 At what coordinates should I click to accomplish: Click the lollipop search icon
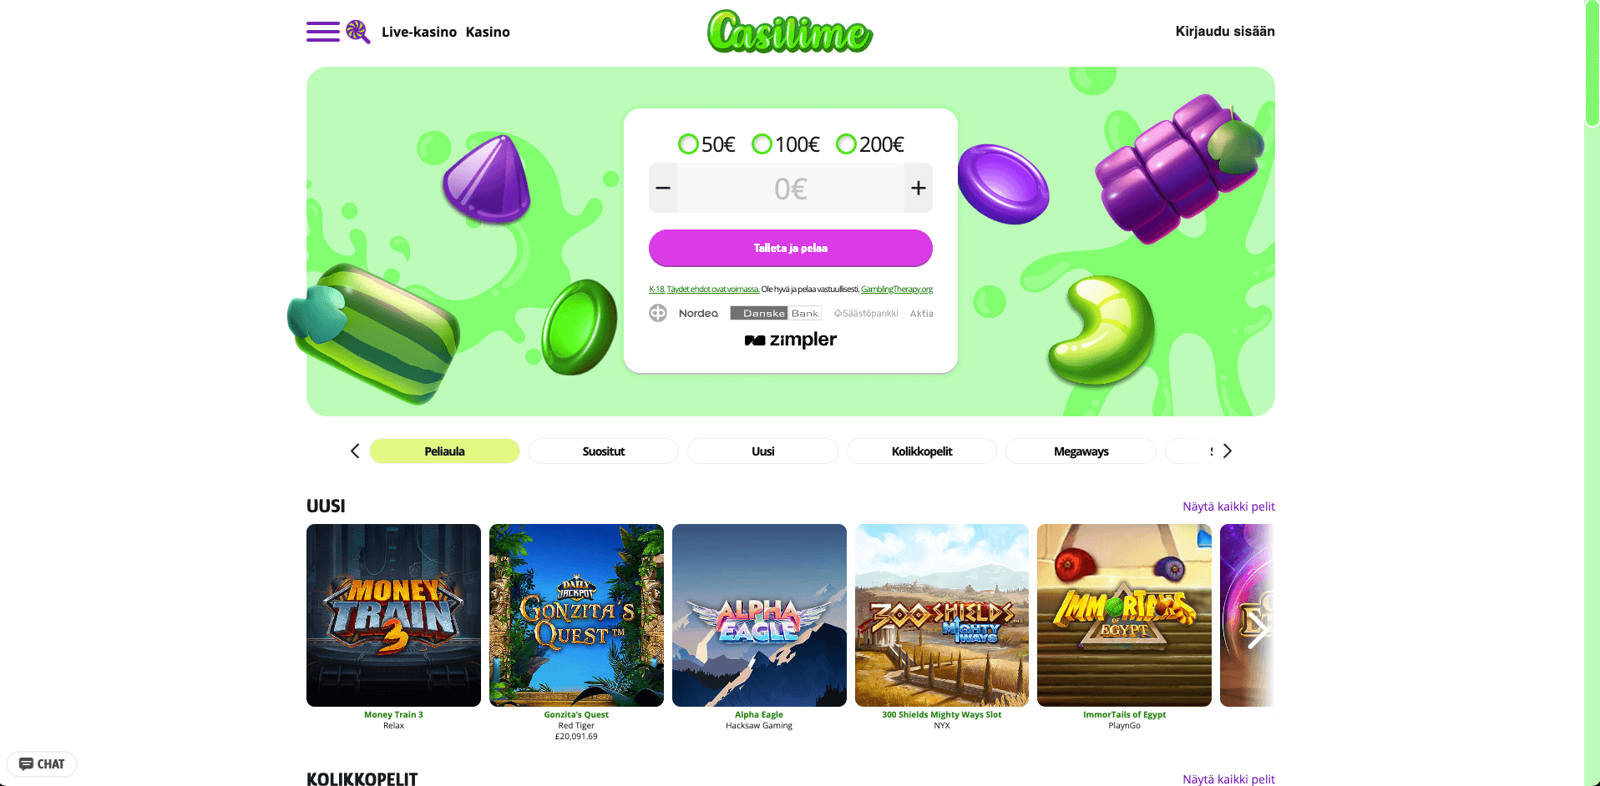358,32
